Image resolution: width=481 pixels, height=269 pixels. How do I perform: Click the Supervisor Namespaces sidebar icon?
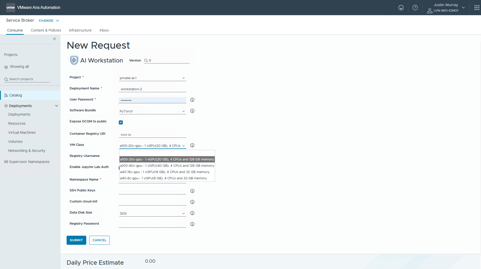6,161
